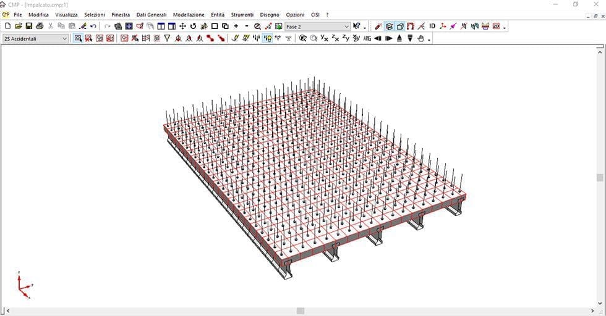606x316 pixels.
Task: Select the Pan (four-arrow move) tool
Action: pyautogui.click(x=182, y=27)
